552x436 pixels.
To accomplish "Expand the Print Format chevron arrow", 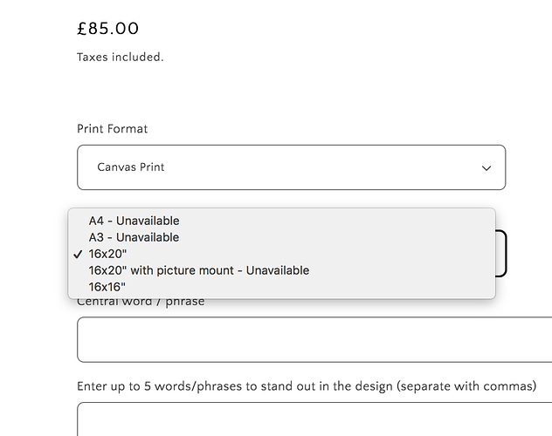I will 486,167.
